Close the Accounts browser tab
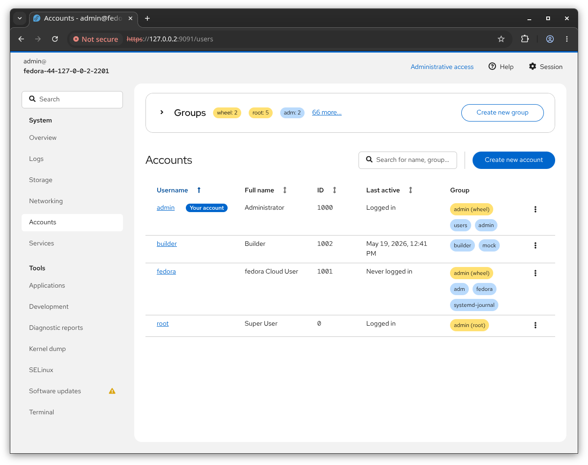Screen dimensions: 588x465 [130, 18]
